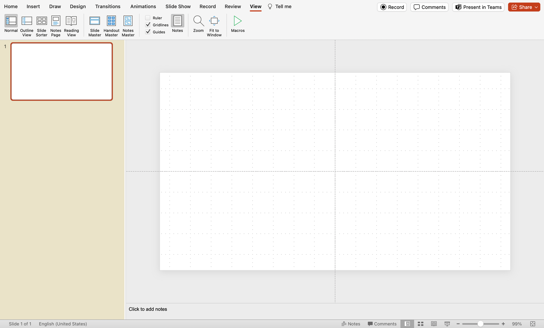Screen dimensions: 544x328
Task: Open the Notes Master
Action: [128, 25]
